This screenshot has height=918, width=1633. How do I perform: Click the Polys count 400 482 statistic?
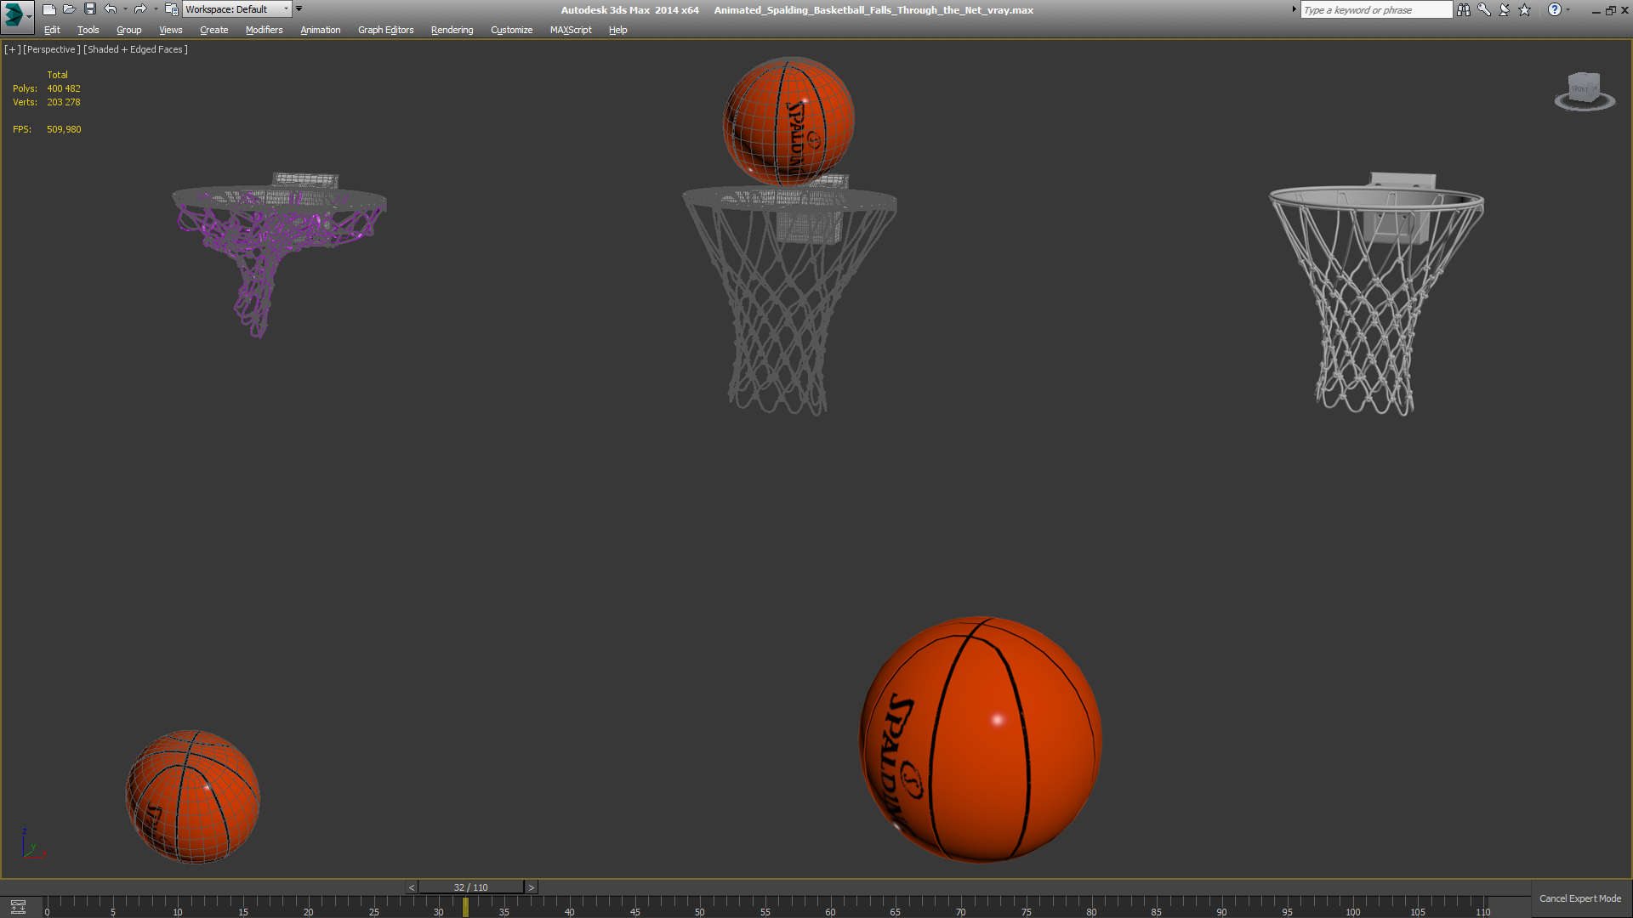coord(64,88)
